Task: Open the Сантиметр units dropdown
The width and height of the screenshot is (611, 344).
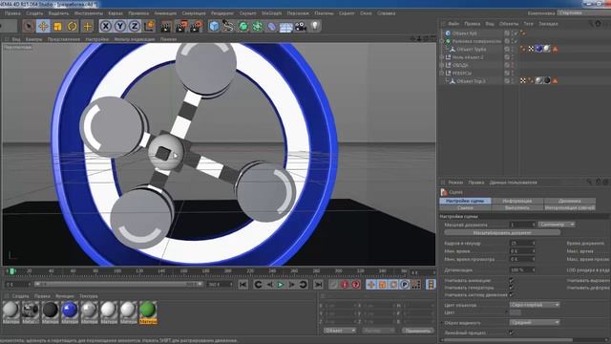Action: [x=556, y=225]
